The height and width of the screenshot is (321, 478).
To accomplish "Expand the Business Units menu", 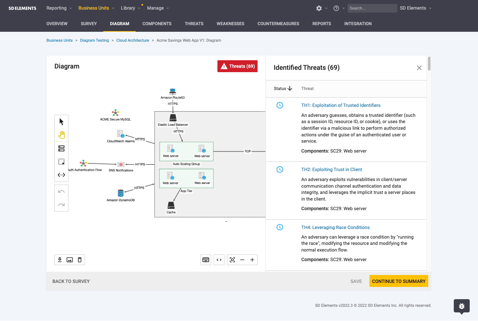I will [x=96, y=8].
